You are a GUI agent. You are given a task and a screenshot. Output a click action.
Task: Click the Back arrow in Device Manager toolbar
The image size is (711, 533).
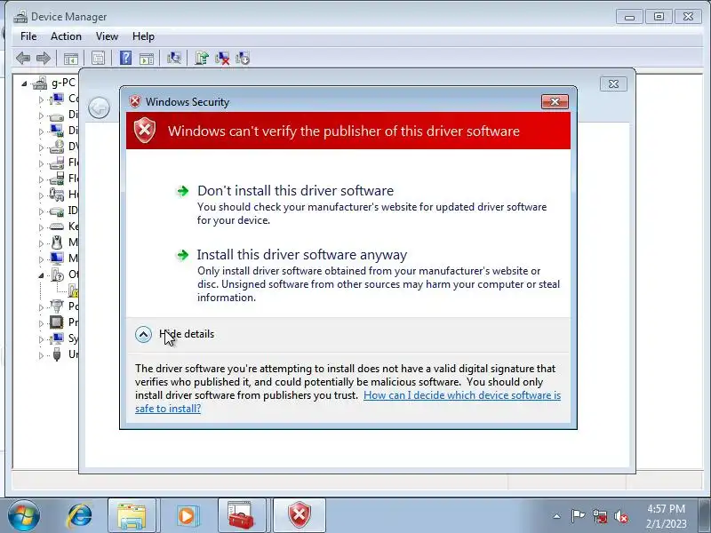23,58
